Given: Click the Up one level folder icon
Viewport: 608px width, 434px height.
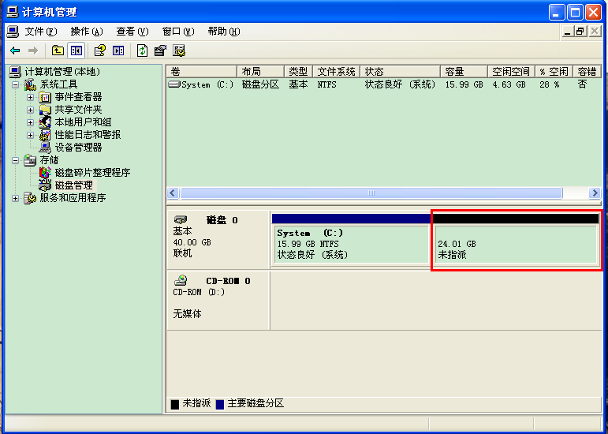Looking at the screenshot, I should (58, 51).
